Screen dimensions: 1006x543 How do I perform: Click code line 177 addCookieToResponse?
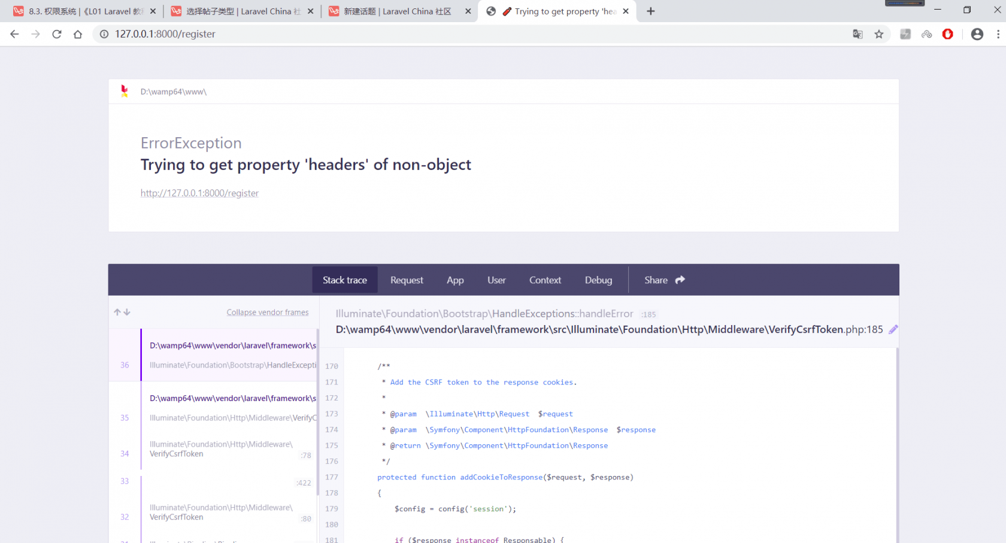[505, 477]
